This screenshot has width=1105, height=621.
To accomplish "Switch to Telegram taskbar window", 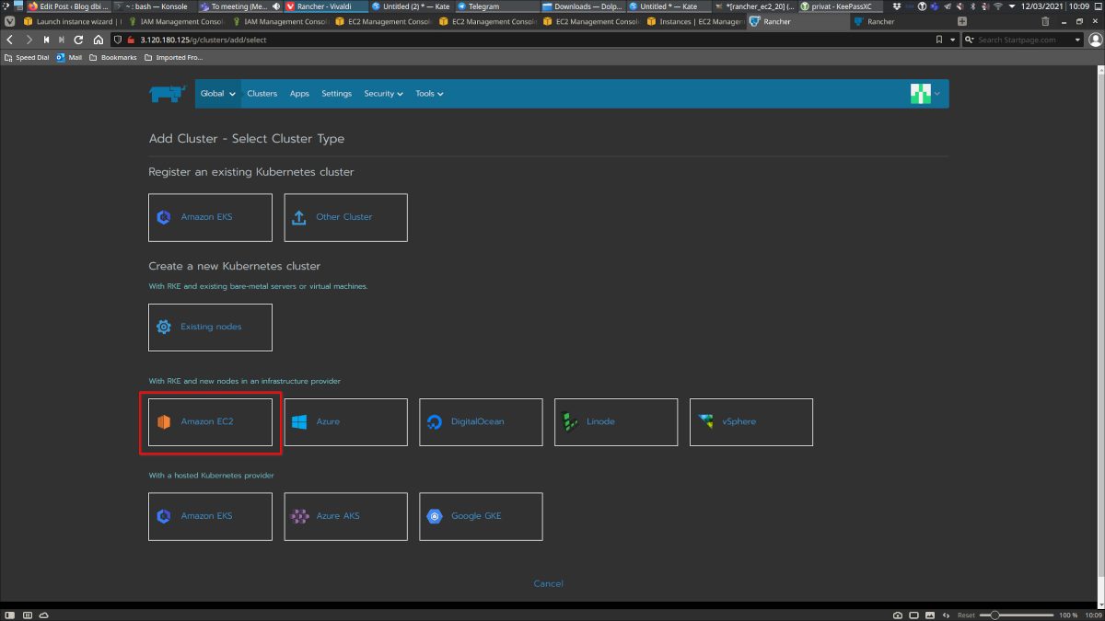I will point(496,6).
